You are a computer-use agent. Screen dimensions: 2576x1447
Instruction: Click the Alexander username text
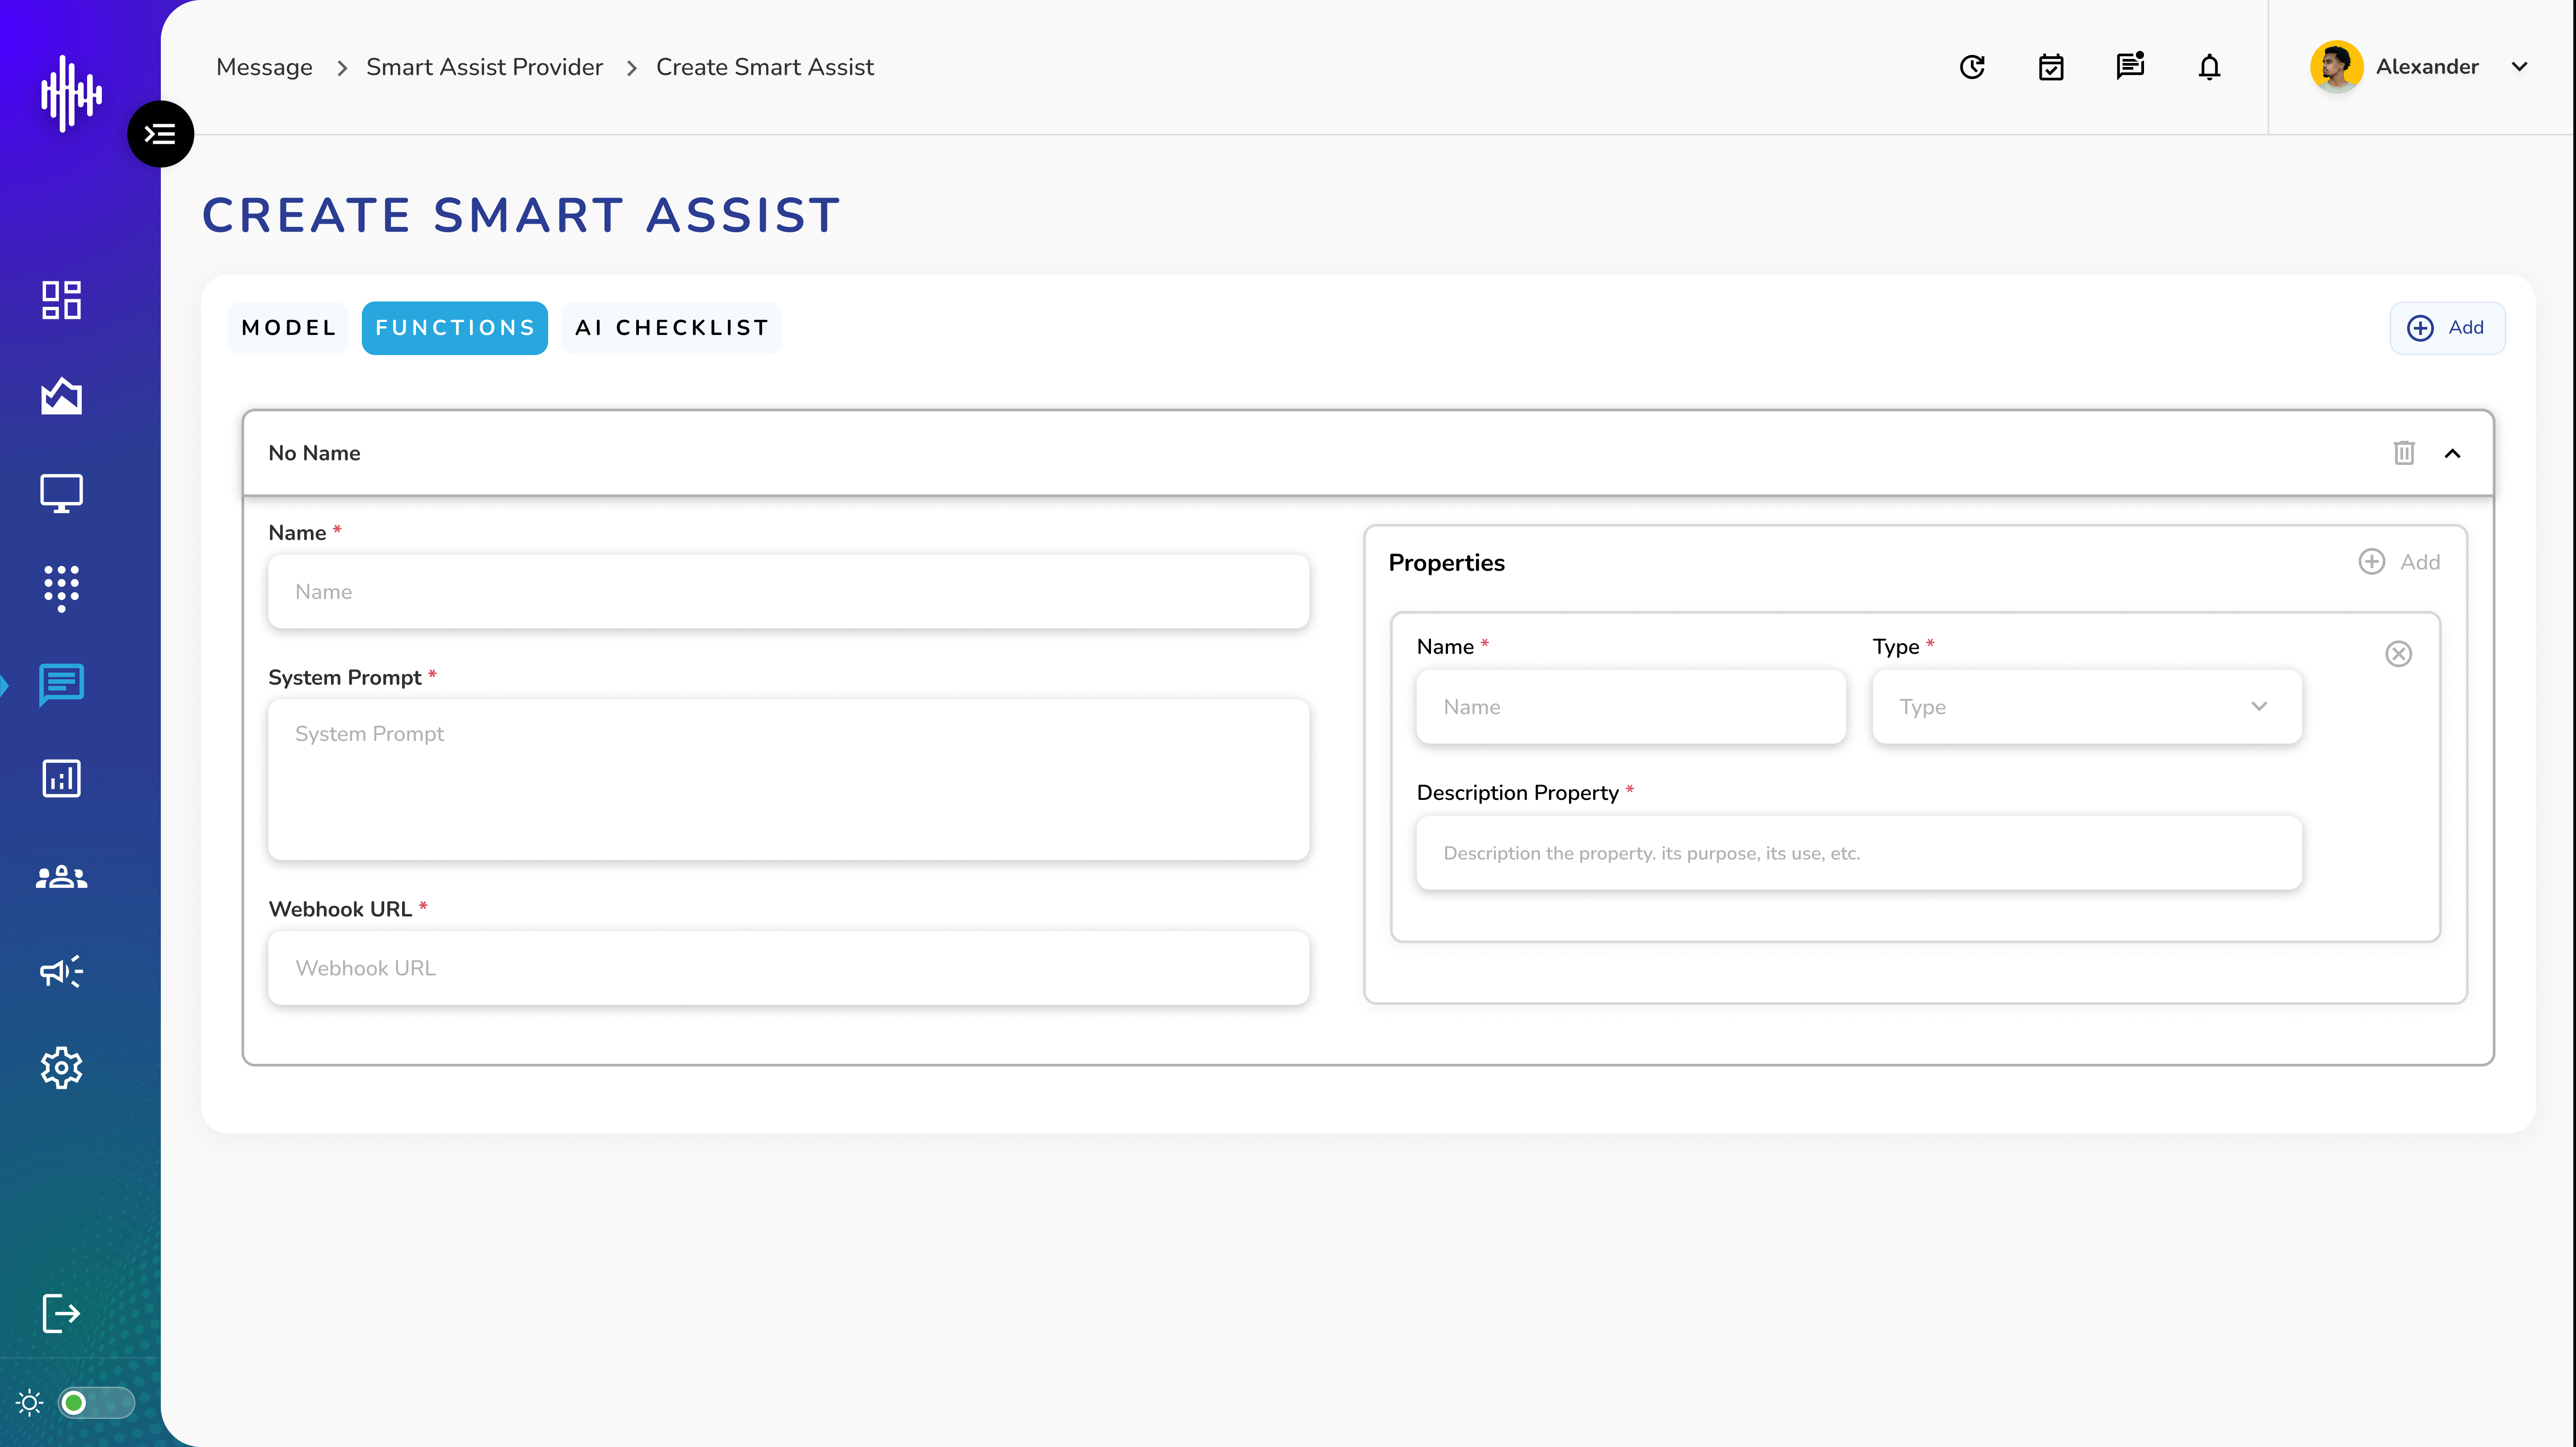(x=2427, y=67)
